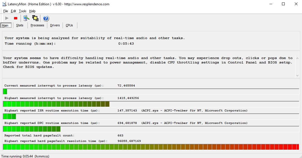This screenshot has width=302, height=158.
Task: Click the highest DPC routine execution bar
Action: [32, 129]
